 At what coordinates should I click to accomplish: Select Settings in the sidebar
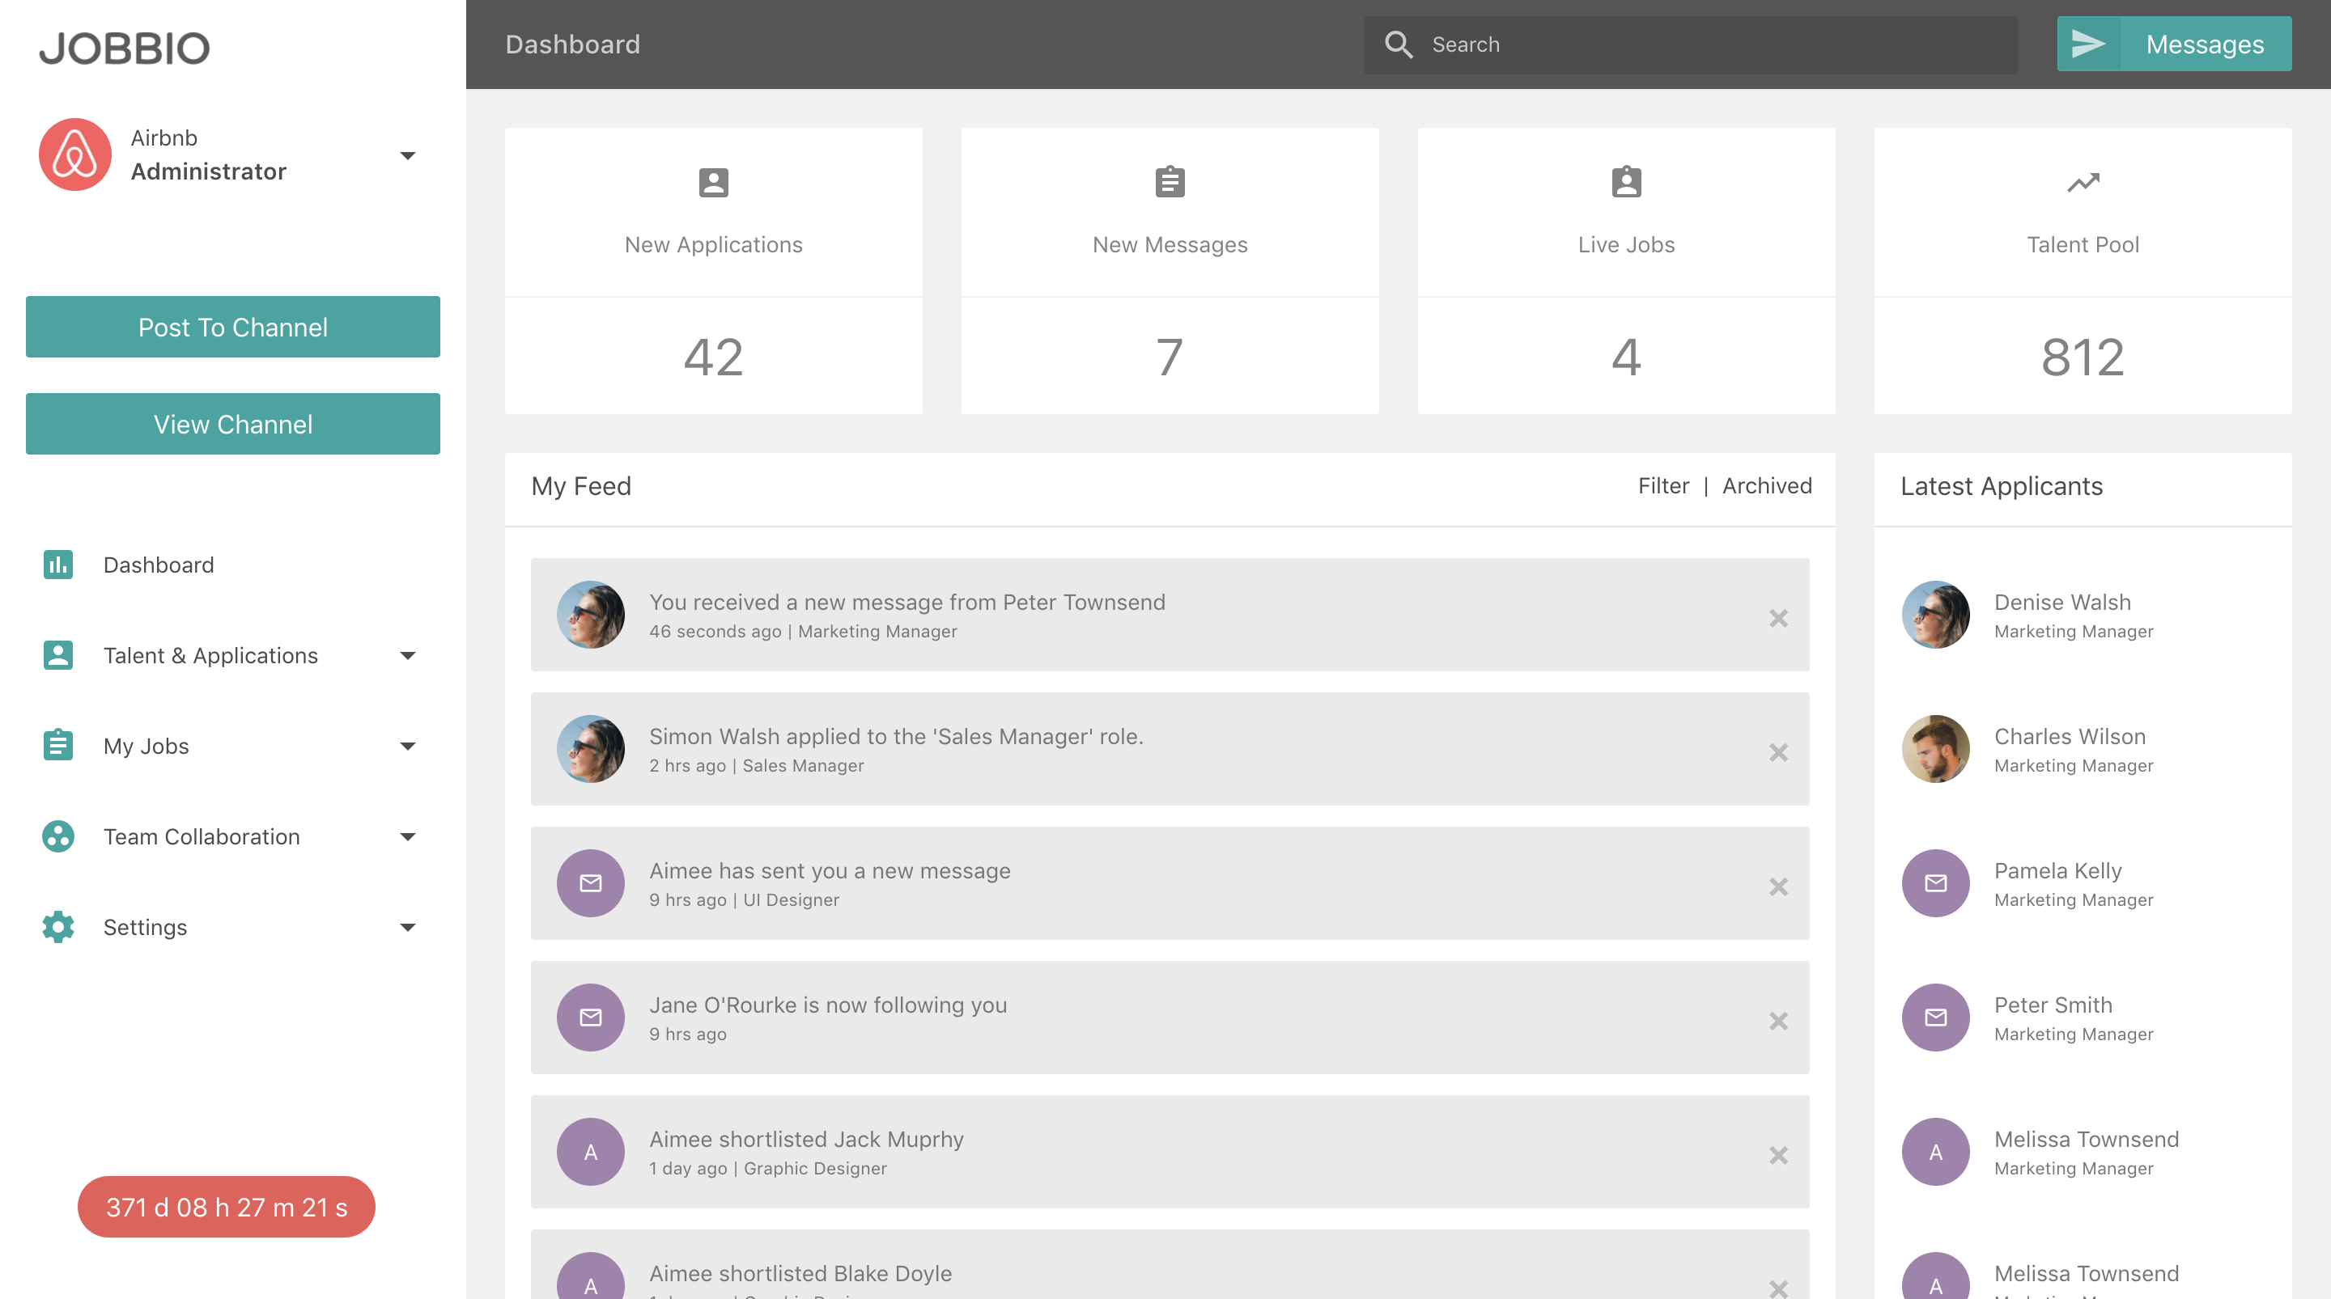(145, 926)
